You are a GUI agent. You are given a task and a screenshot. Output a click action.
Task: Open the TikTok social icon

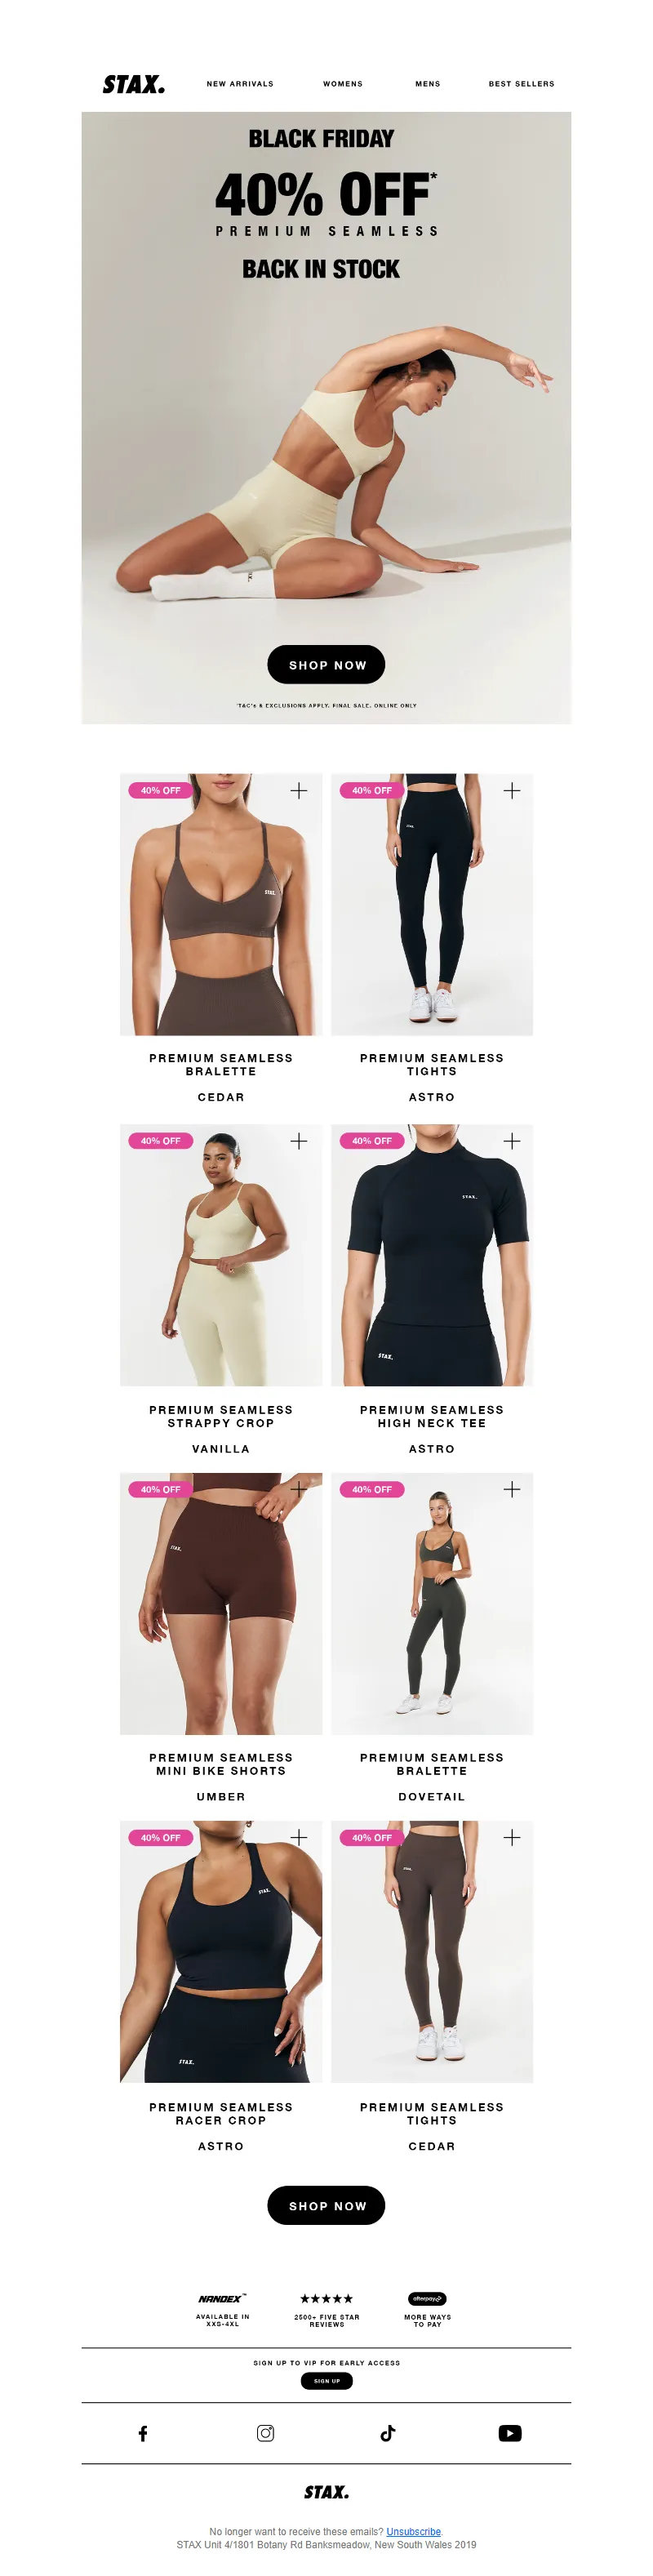click(x=388, y=2433)
